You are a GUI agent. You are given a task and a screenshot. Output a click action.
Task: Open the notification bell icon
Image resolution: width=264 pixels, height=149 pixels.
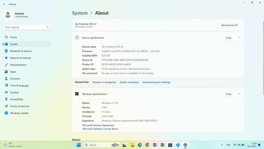259,145
